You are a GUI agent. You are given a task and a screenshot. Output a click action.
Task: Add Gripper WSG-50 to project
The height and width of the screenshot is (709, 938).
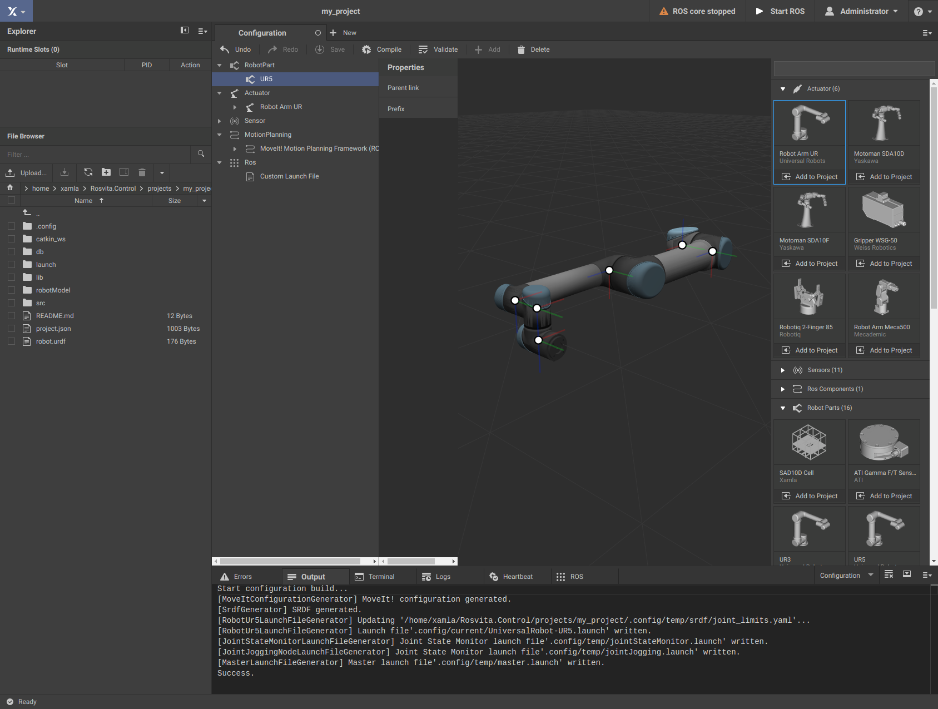[884, 264]
